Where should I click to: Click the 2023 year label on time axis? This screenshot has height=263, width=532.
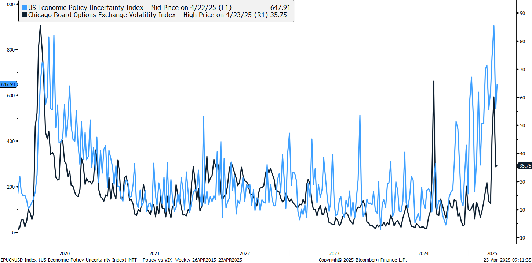[334, 253]
